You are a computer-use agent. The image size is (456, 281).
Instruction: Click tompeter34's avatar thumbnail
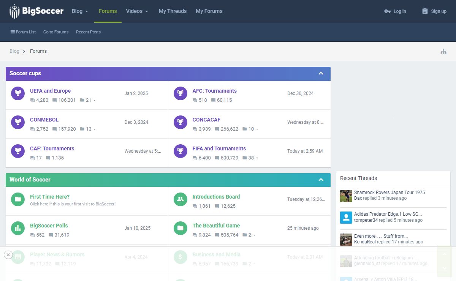pos(346,218)
